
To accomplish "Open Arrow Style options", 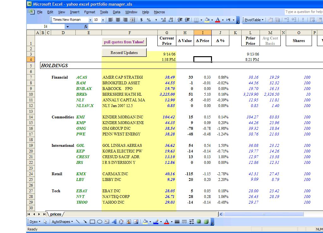I will [x=191, y=222].
